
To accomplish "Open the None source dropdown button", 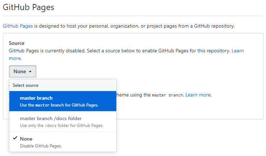I will coord(23,71).
